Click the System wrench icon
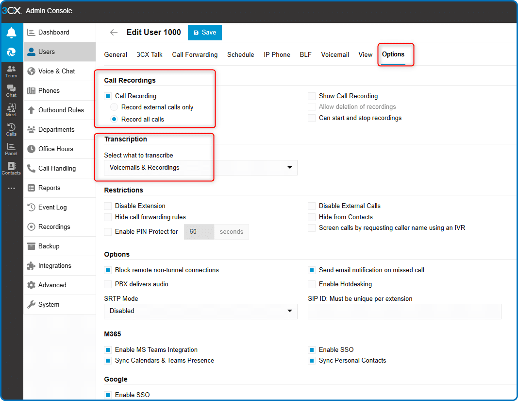 tap(32, 305)
